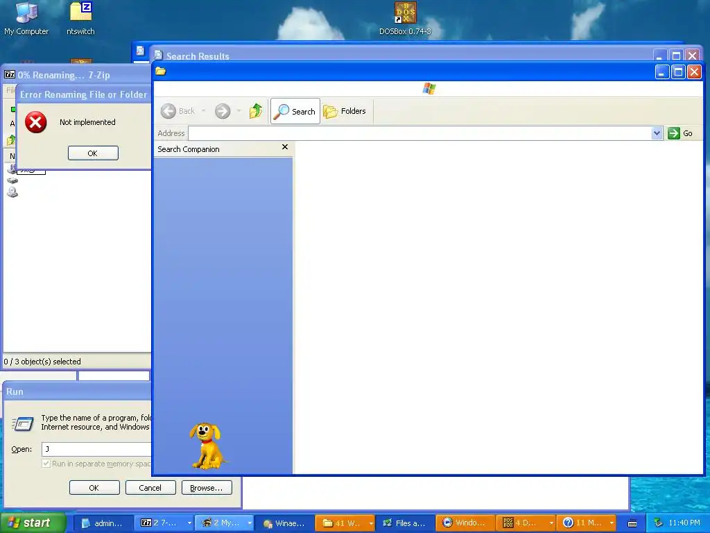Screen dimensions: 710x533
Task: Expand the '4 D...' taskbar group arrow
Action: (x=551, y=523)
